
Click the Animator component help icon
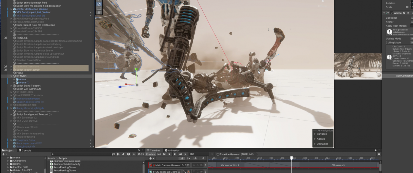tap(404, 13)
